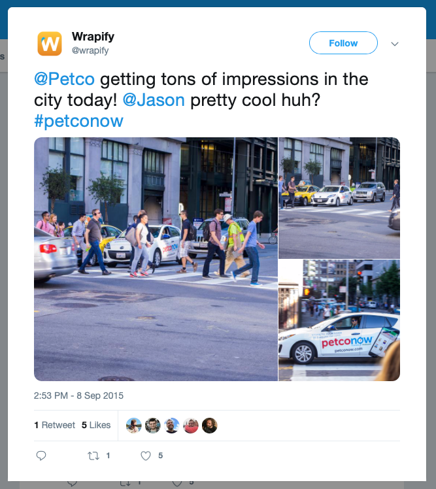Open the fifth liker's bearded avatar
This screenshot has height=489, width=436.
tap(210, 426)
